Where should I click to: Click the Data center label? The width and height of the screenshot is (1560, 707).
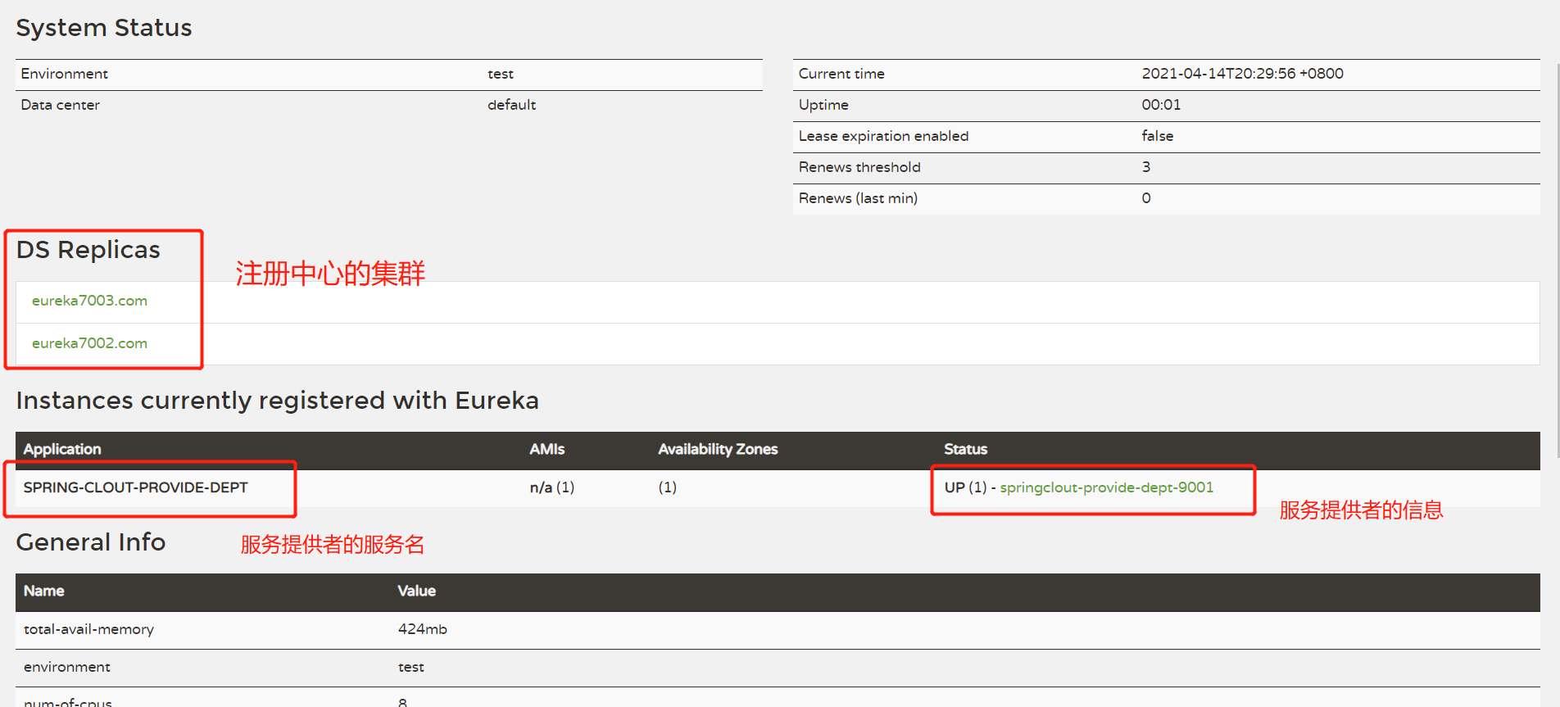pos(60,105)
